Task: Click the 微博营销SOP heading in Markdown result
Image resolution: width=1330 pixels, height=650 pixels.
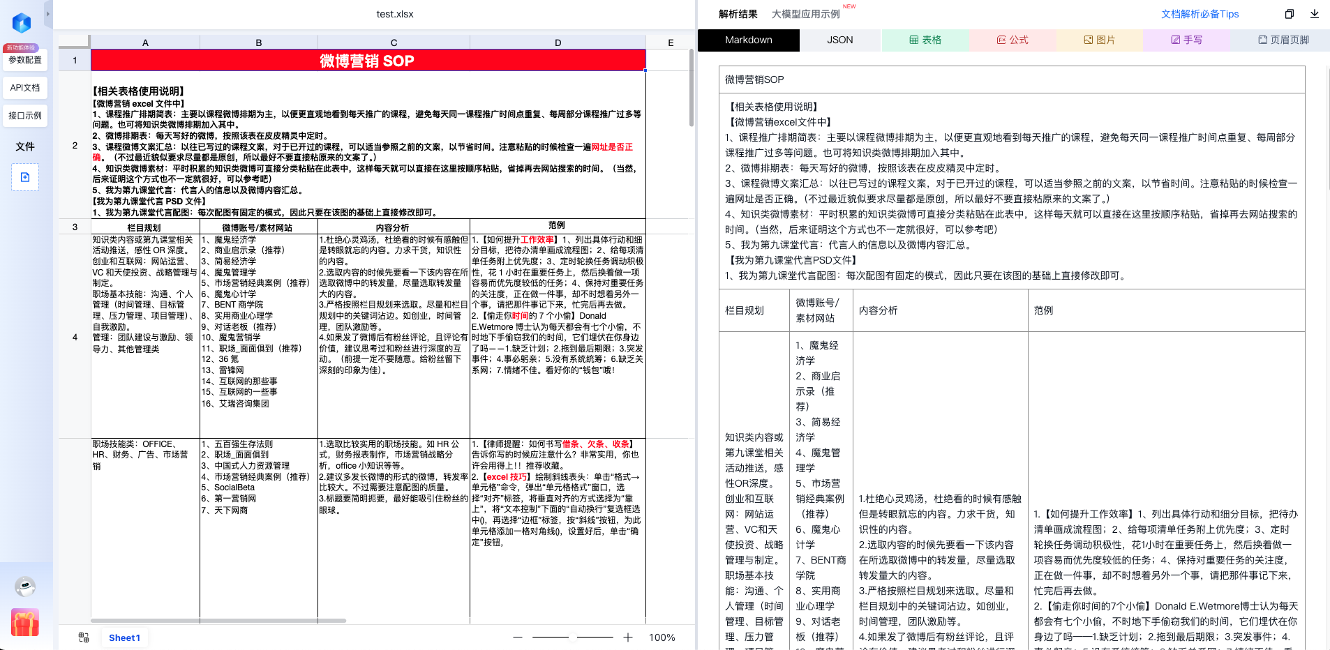Action: [x=754, y=80]
